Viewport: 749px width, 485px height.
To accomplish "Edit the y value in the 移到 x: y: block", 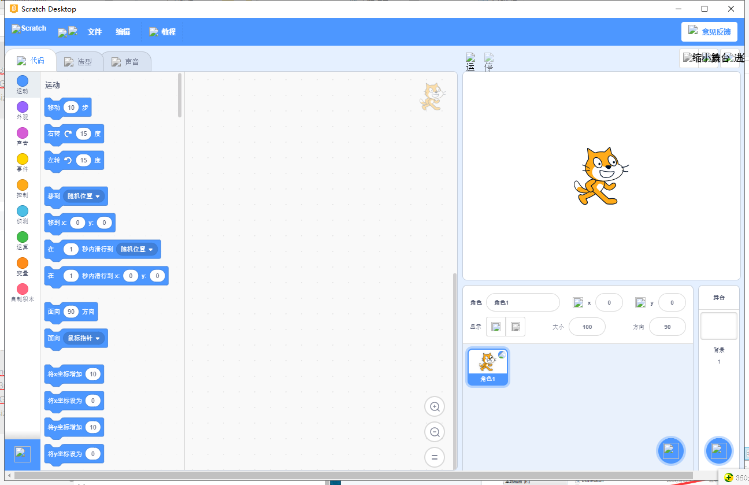I will pyautogui.click(x=104, y=223).
